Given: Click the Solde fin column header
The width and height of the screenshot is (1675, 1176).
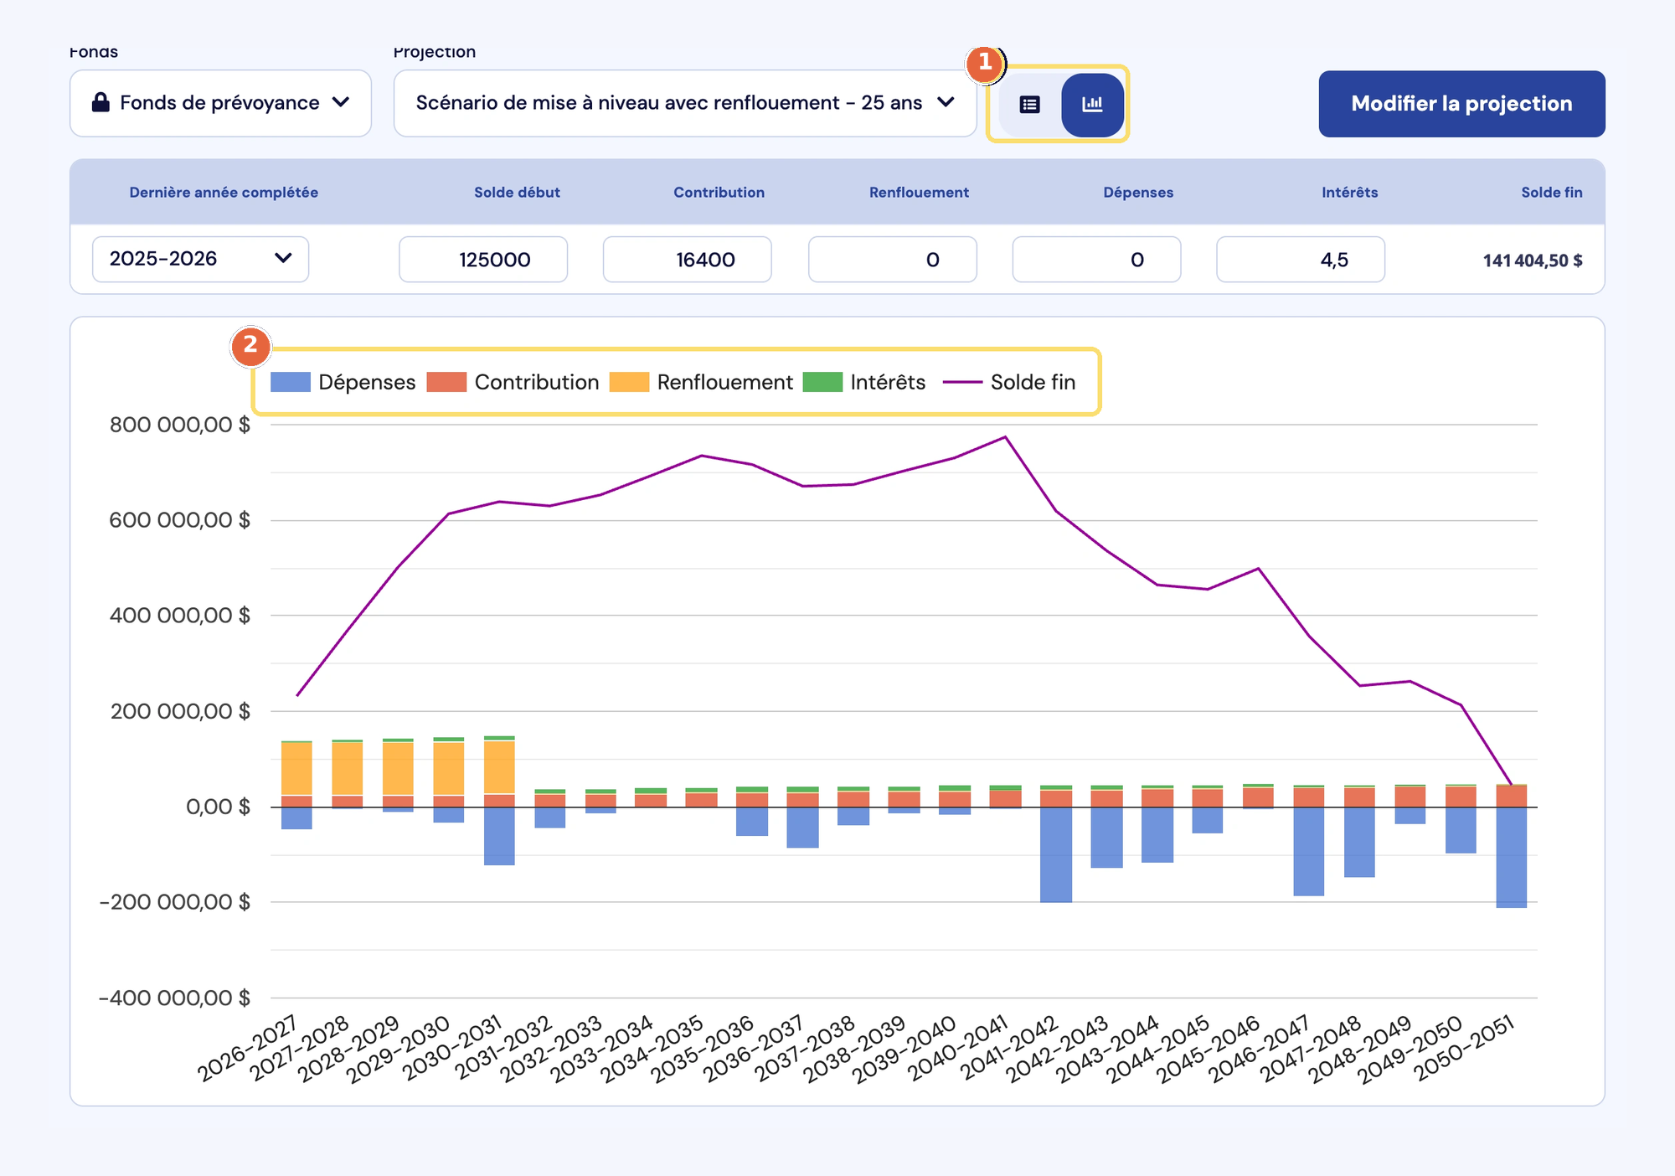Looking at the screenshot, I should tap(1552, 192).
